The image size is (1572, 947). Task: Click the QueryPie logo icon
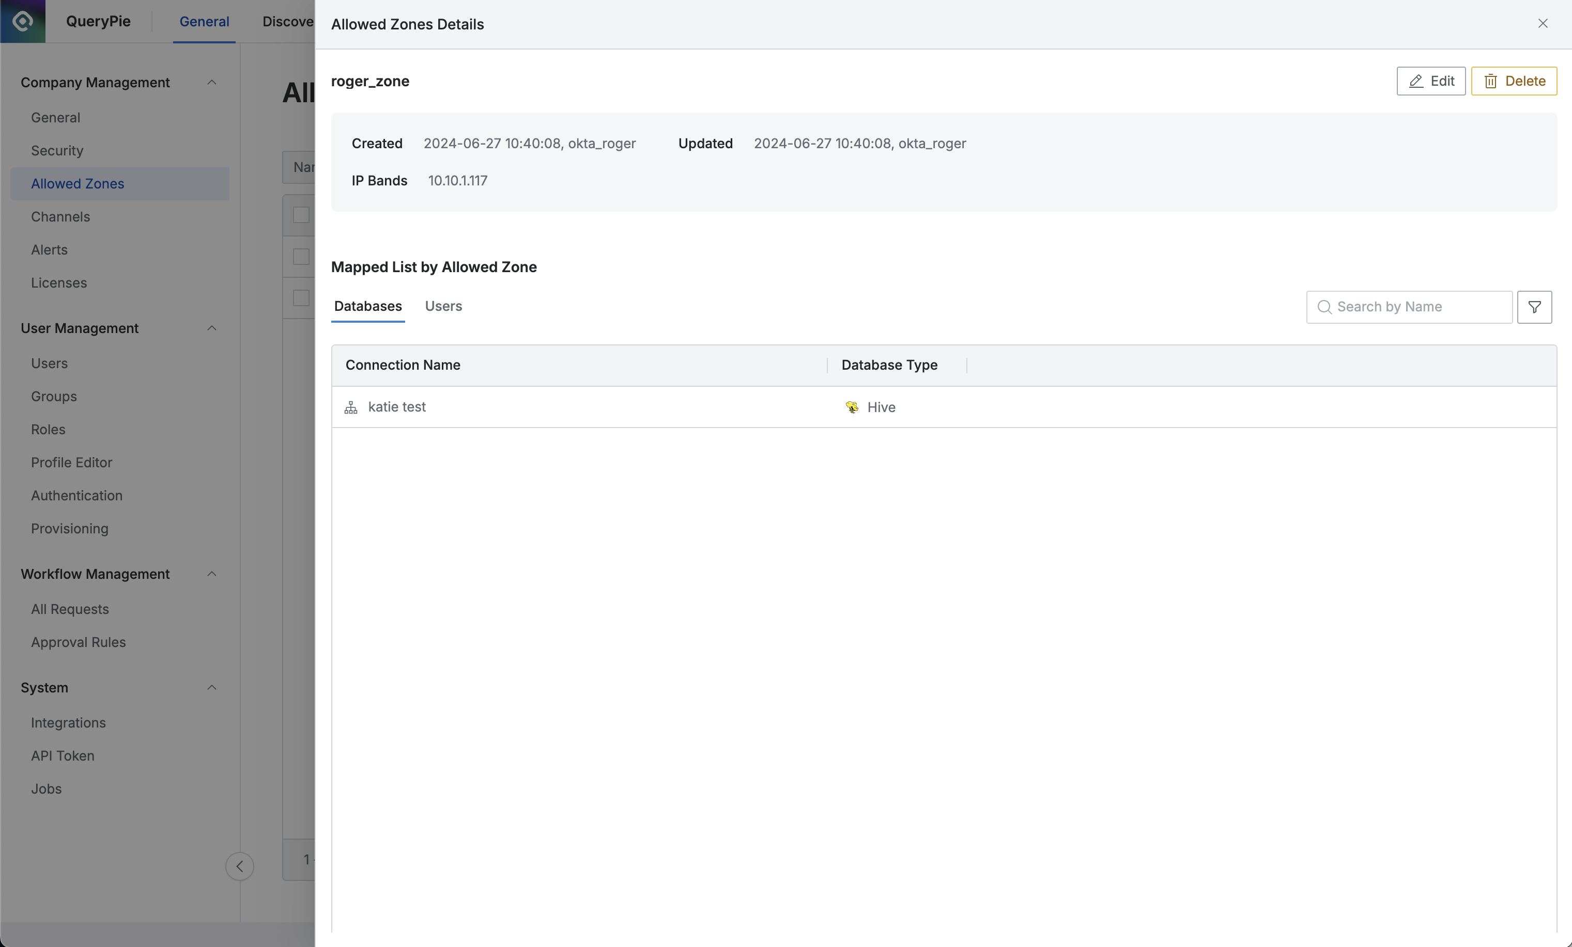point(23,21)
